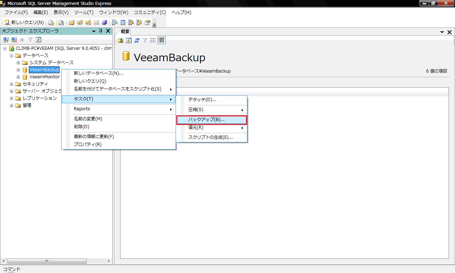The image size is (455, 273).
Task: Click the Summary page toolbar icon
Action: click(123, 22)
